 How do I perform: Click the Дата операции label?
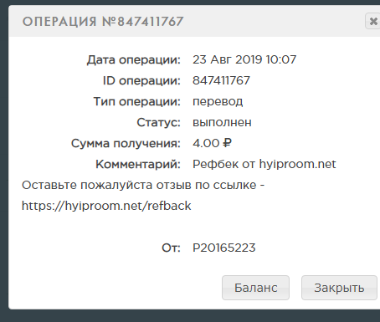point(134,59)
